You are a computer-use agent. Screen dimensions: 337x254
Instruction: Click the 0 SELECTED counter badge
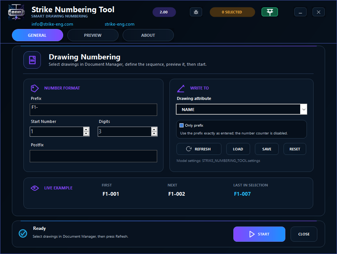click(x=232, y=12)
